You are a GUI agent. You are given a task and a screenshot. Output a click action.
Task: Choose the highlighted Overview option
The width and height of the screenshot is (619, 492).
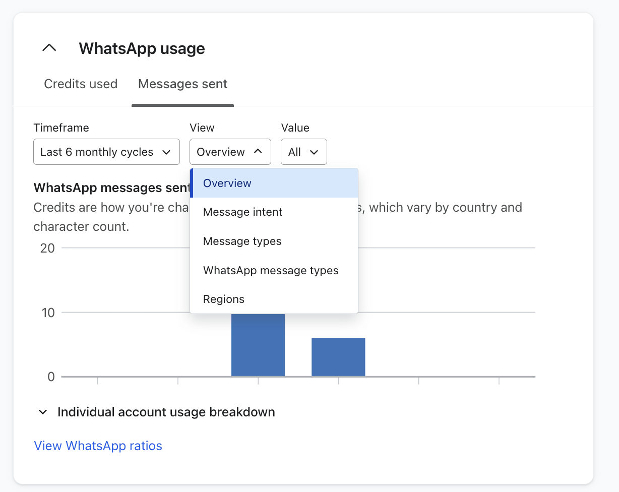(x=227, y=183)
